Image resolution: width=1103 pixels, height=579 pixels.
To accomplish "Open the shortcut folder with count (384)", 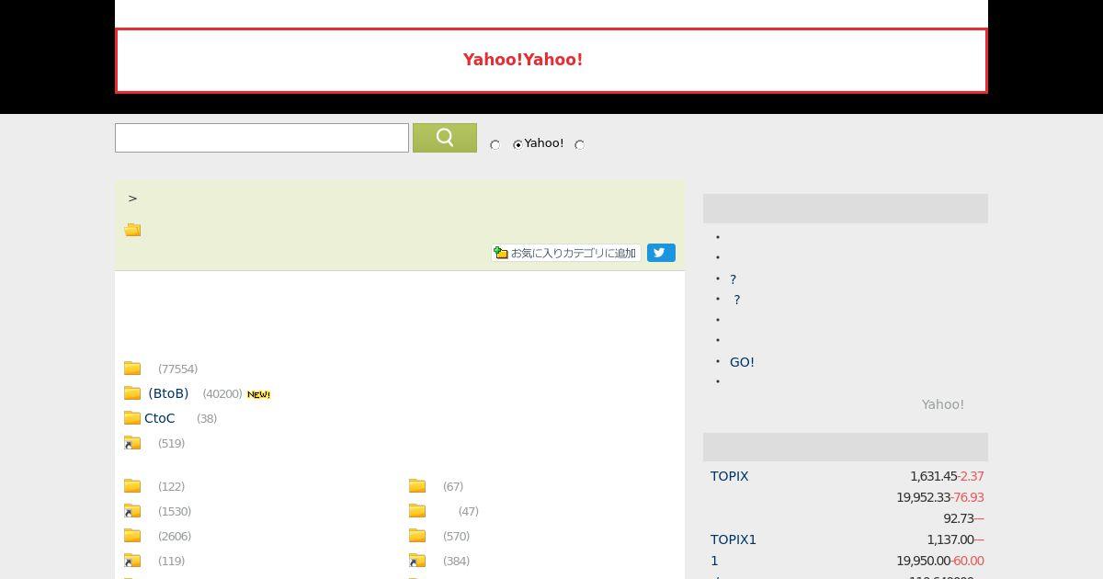I will 417,561.
